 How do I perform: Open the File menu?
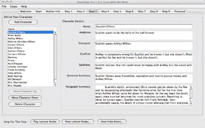4,6
